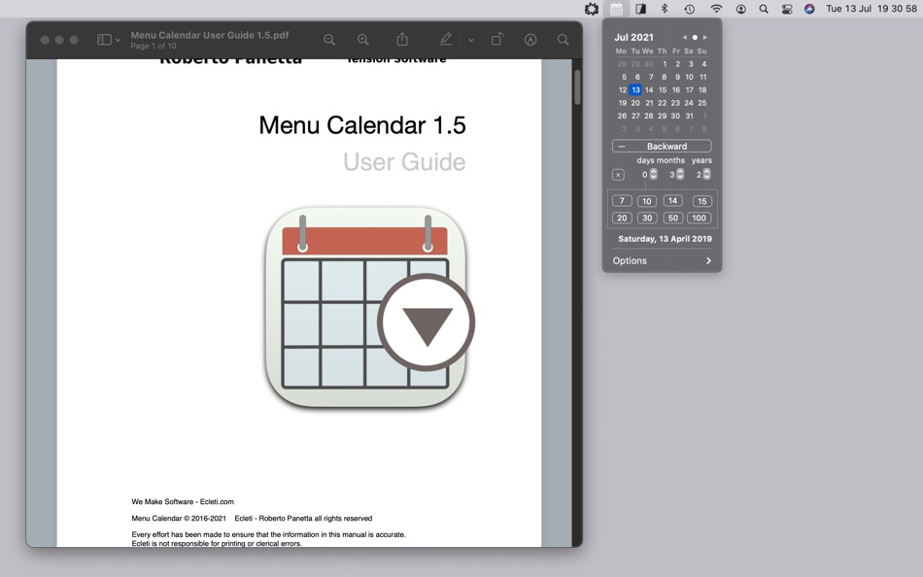The height and width of the screenshot is (577, 923).
Task: Click the 20 days preset button
Action: tap(622, 218)
